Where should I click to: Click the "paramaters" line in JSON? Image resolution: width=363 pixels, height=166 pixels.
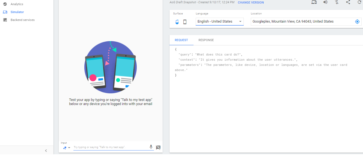(261, 67)
